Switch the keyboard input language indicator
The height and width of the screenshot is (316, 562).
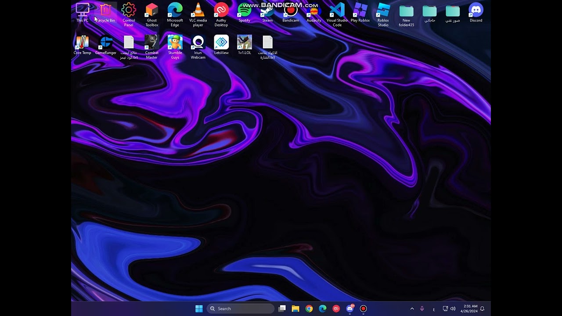(x=434, y=309)
